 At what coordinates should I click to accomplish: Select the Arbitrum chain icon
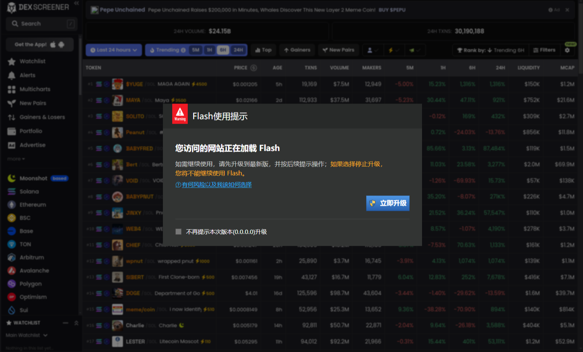(12, 257)
